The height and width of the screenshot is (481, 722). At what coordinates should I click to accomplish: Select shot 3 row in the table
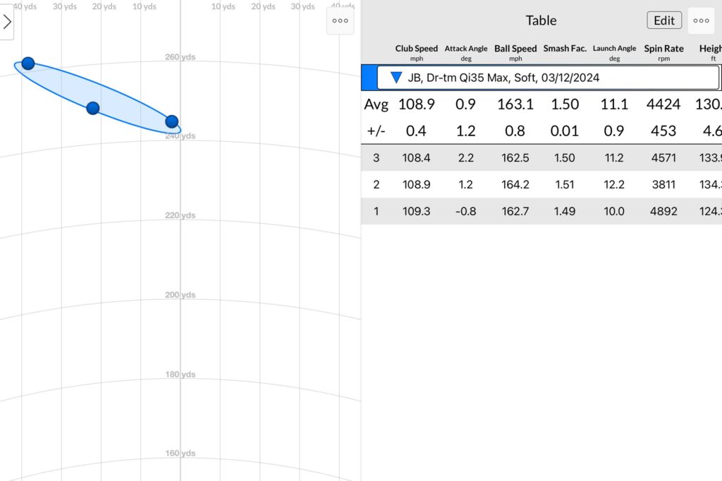(x=541, y=158)
